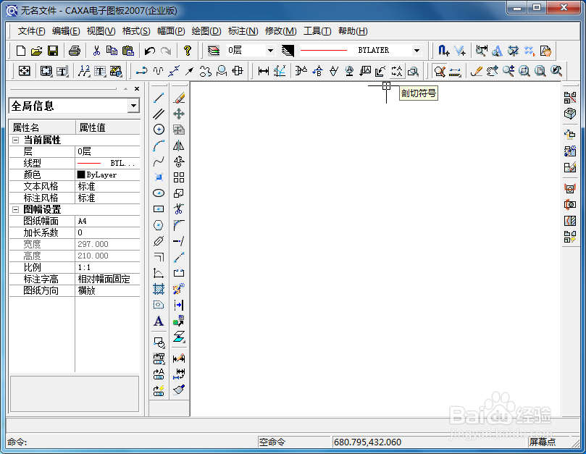Screen dimensions: 586x454
Task: Open the 全局信息 dropdown
Action: tap(133, 106)
